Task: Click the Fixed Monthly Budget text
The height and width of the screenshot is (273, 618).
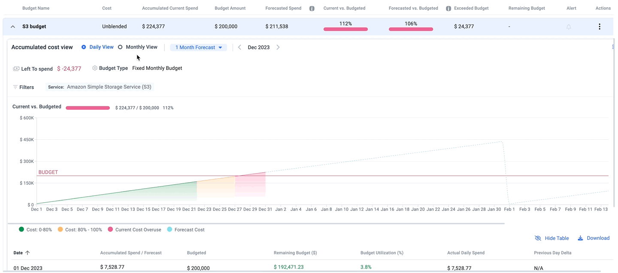Action: pos(157,68)
